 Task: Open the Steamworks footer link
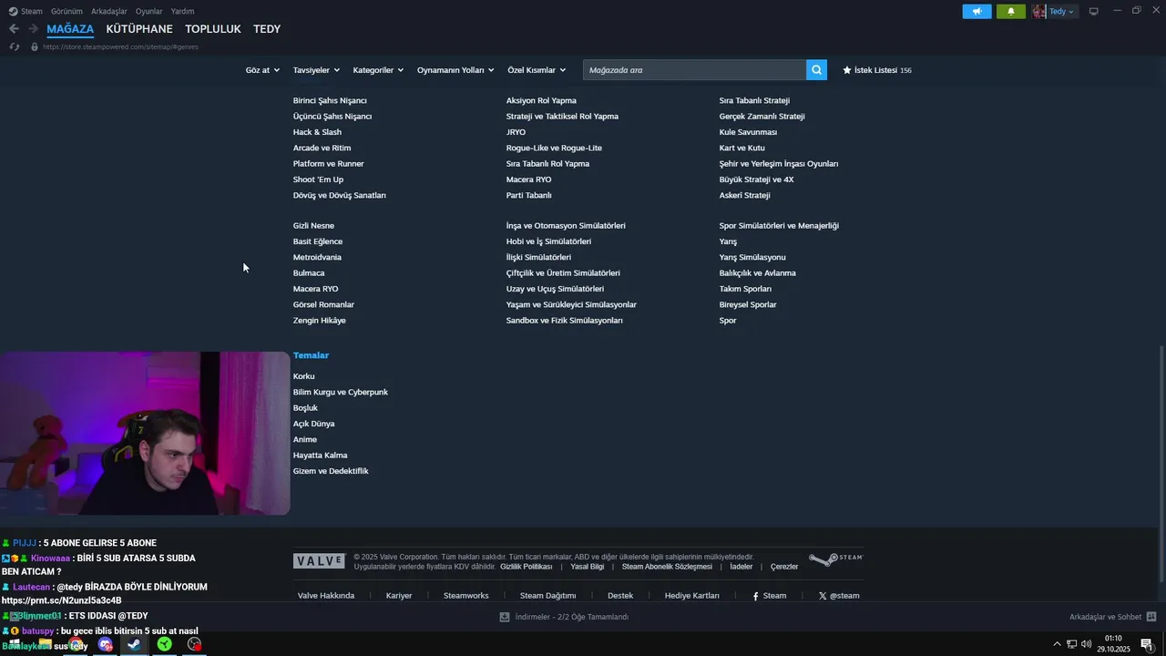[x=465, y=596]
